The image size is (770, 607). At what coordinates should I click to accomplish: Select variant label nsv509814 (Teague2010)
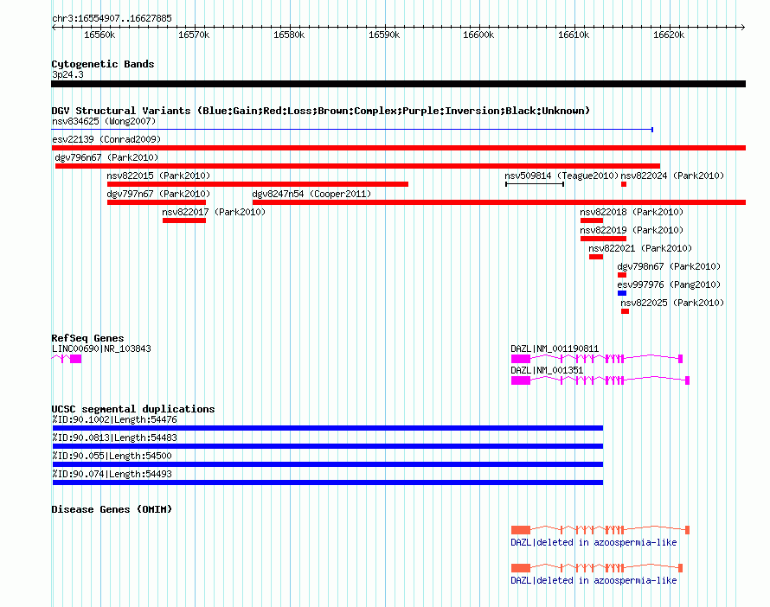tap(561, 176)
